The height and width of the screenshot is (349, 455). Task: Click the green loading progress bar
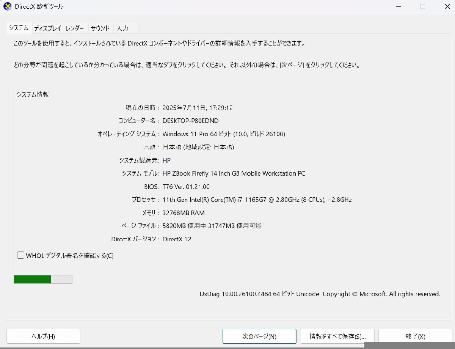click(43, 279)
